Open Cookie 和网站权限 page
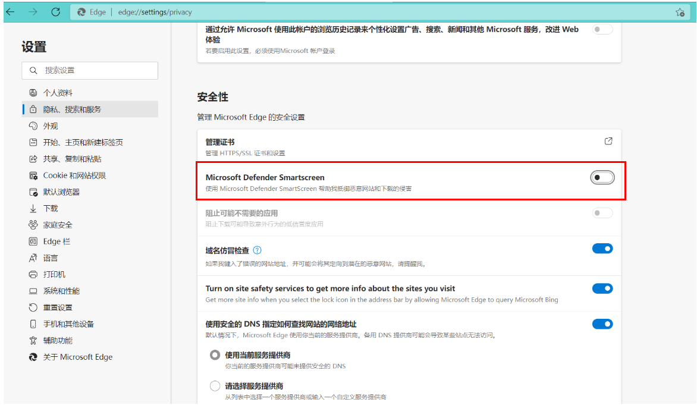 pyautogui.click(x=90, y=175)
